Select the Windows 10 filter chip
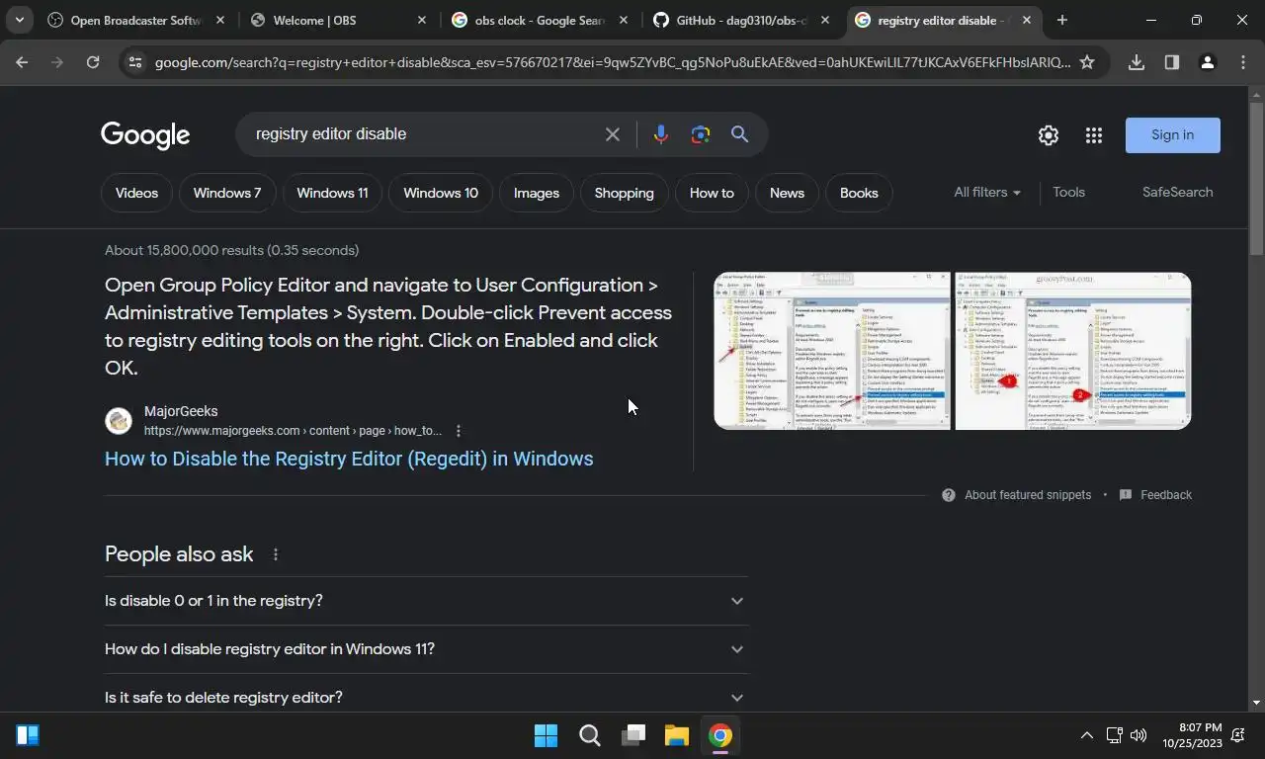The image size is (1265, 759). point(441,193)
